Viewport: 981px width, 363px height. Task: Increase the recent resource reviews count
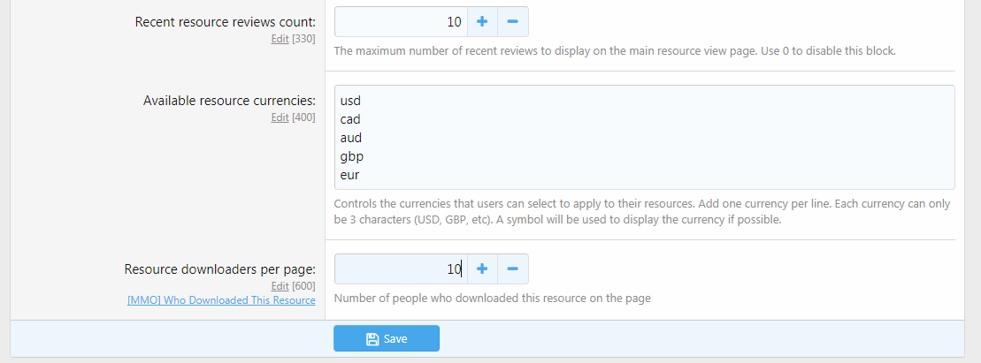[482, 21]
